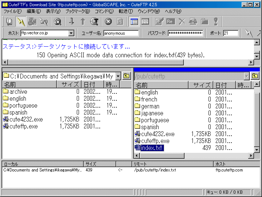Open the Site Manager book icon
The width and height of the screenshot is (262, 197).
pyautogui.click(x=9, y=22)
